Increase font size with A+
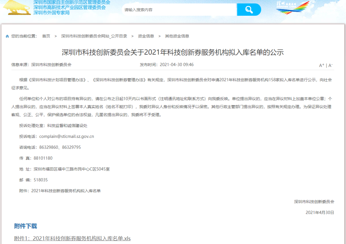The width and height of the screenshot is (346, 244). 322,65
